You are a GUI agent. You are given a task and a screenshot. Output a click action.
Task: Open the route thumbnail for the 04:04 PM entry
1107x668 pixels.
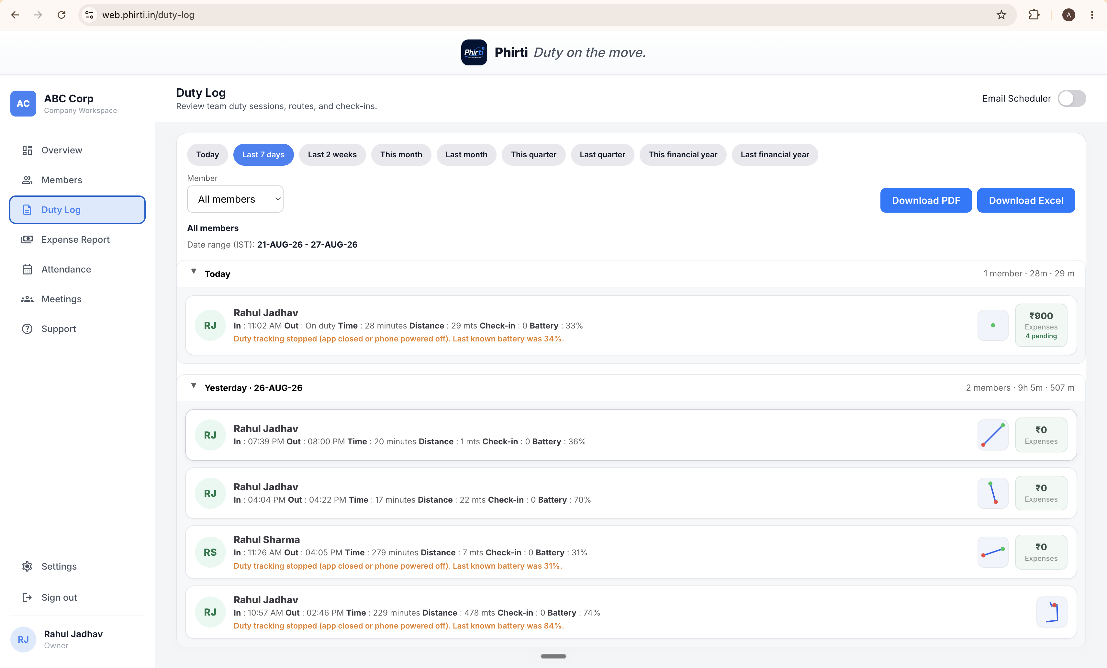point(993,493)
